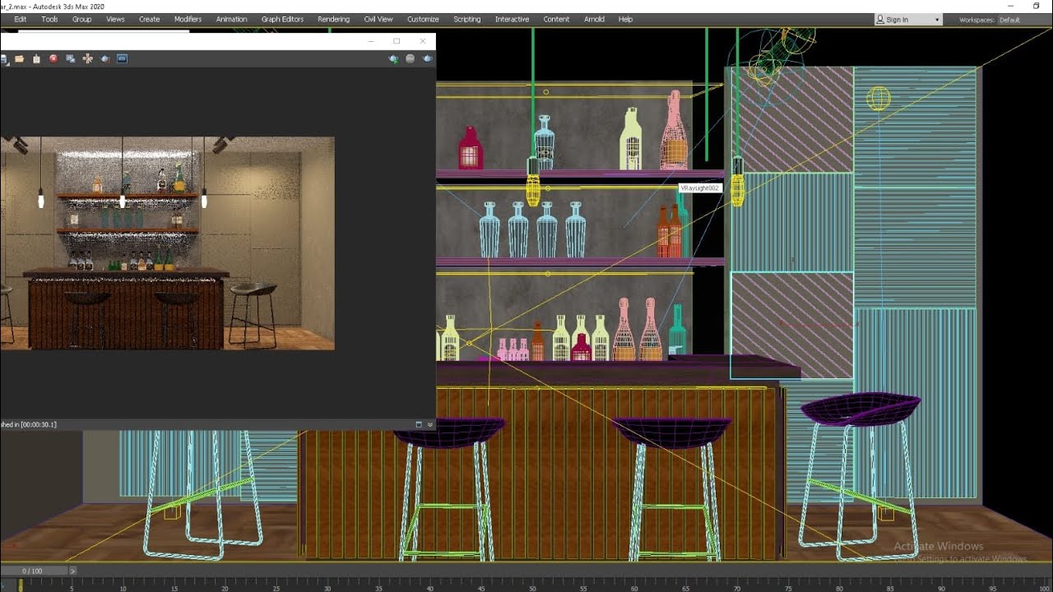The height and width of the screenshot is (592, 1053).
Task: Start render with the rightmost teapot icon
Action: (428, 58)
